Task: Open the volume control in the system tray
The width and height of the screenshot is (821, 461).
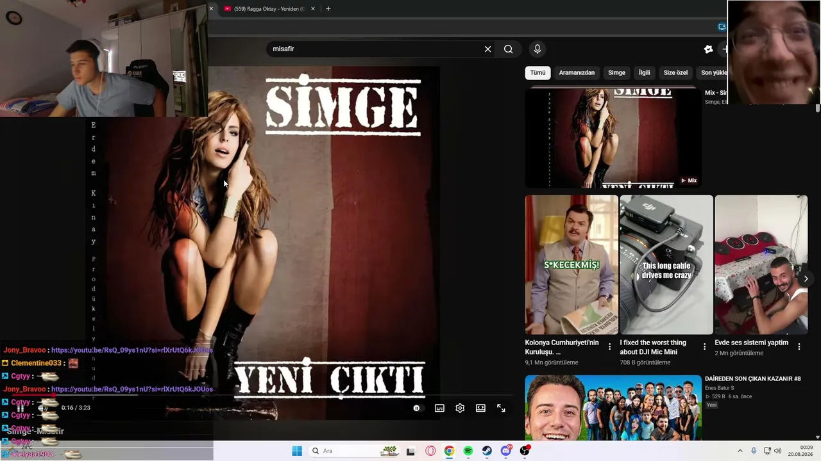Action: pyautogui.click(x=778, y=451)
